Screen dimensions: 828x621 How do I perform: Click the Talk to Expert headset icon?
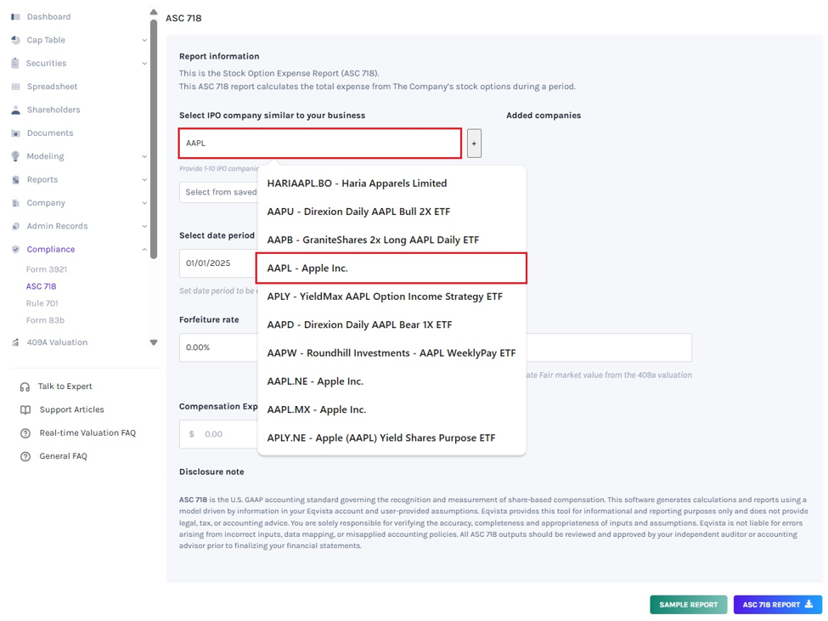point(25,387)
